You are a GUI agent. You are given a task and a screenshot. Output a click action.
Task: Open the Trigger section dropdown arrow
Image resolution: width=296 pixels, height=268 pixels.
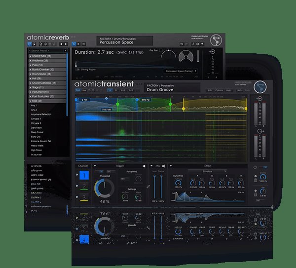pyautogui.click(x=95, y=166)
